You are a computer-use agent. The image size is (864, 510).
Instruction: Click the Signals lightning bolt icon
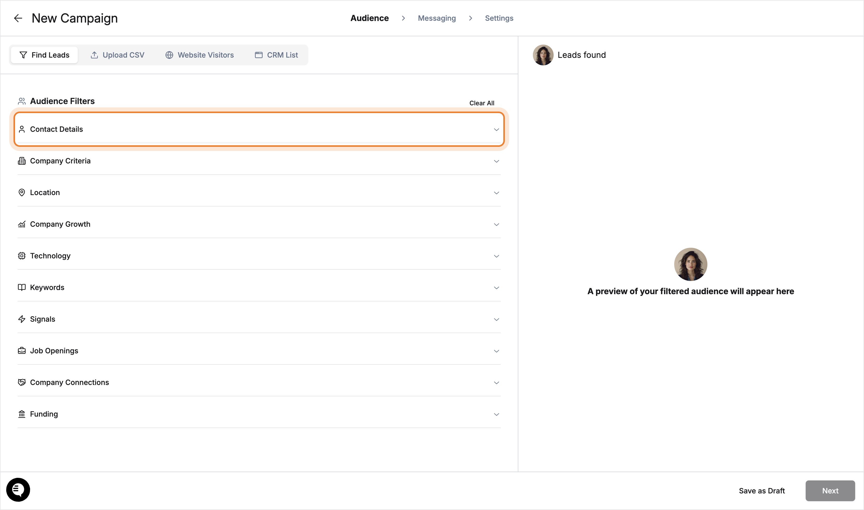click(x=22, y=319)
